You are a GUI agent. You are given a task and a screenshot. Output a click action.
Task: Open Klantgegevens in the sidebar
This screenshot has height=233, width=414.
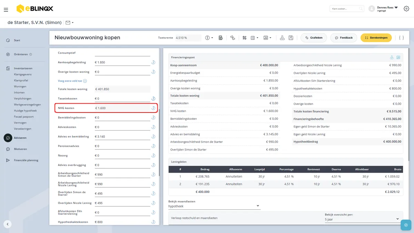[23, 74]
